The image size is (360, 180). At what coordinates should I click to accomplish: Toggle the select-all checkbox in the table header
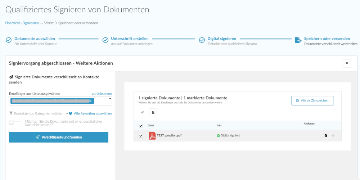pyautogui.click(x=141, y=126)
